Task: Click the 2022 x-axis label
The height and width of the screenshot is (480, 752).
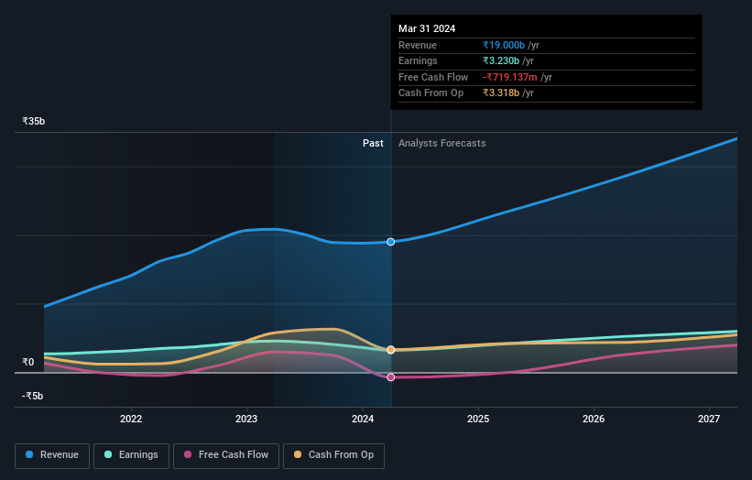Action: tap(131, 419)
